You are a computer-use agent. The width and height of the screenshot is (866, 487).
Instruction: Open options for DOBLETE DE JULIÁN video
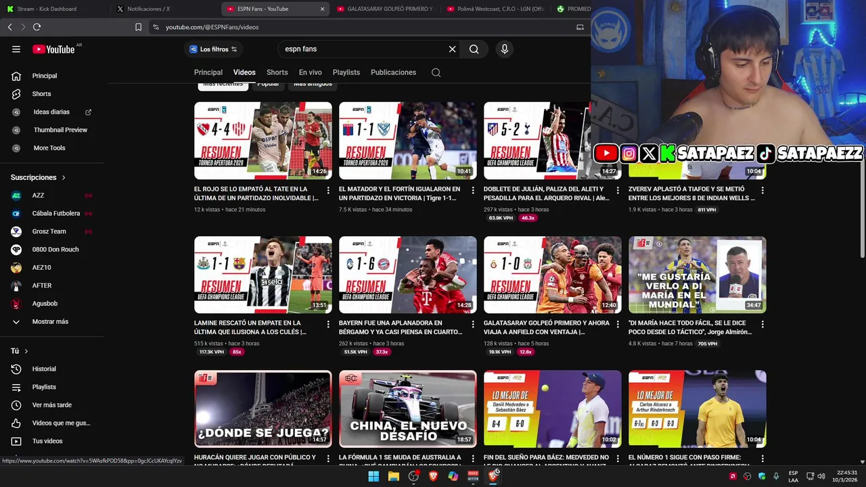(618, 190)
